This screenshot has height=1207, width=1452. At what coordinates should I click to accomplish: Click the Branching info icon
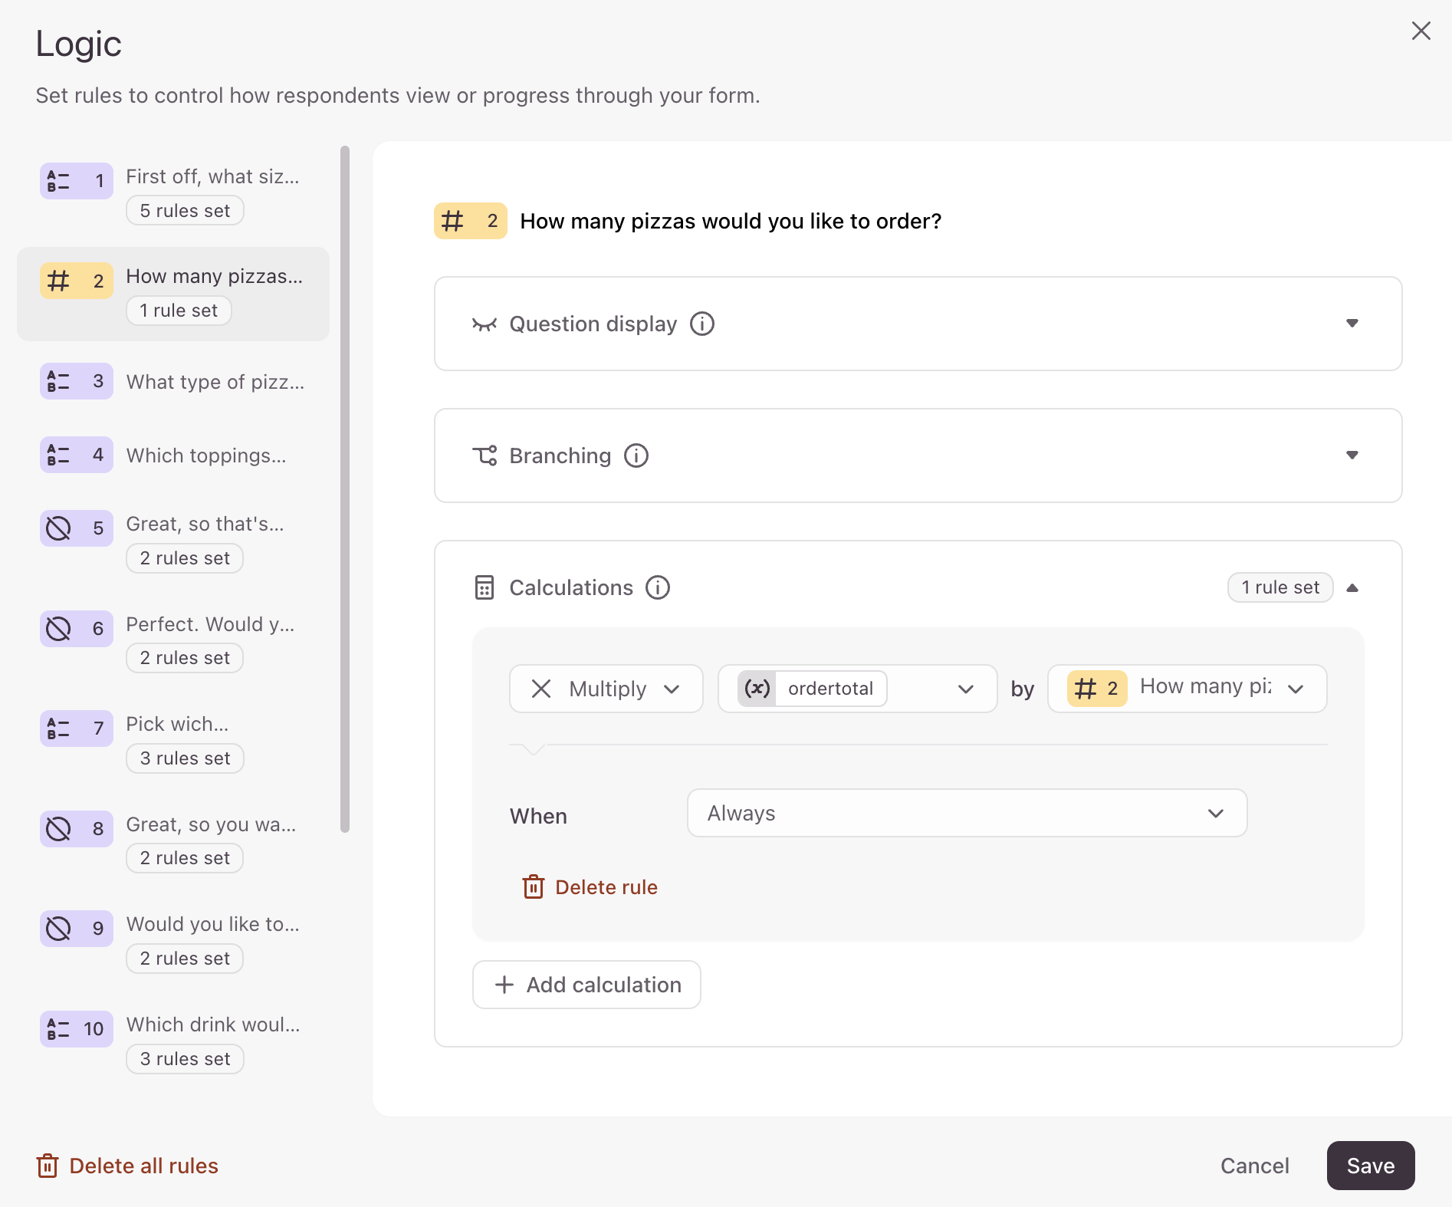tap(636, 456)
